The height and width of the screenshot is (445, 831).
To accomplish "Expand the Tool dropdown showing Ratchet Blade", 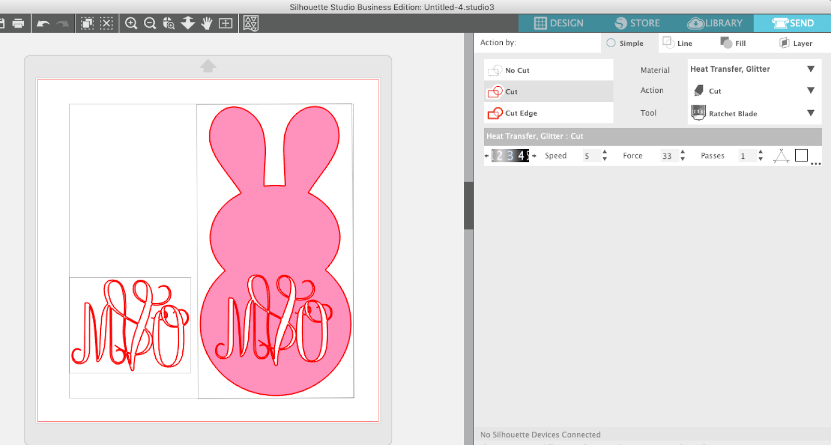I will pyautogui.click(x=811, y=113).
